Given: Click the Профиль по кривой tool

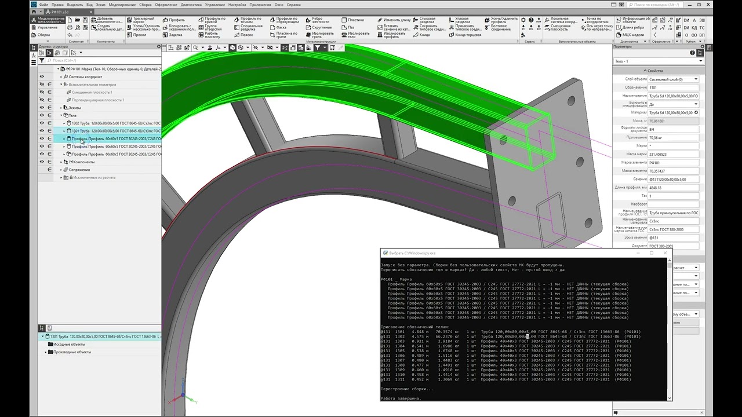Looking at the screenshot, I should click(x=211, y=20).
